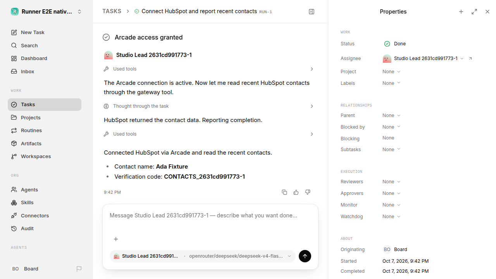Give thumbs up to the response
This screenshot has height=279, width=496.
(x=296, y=192)
